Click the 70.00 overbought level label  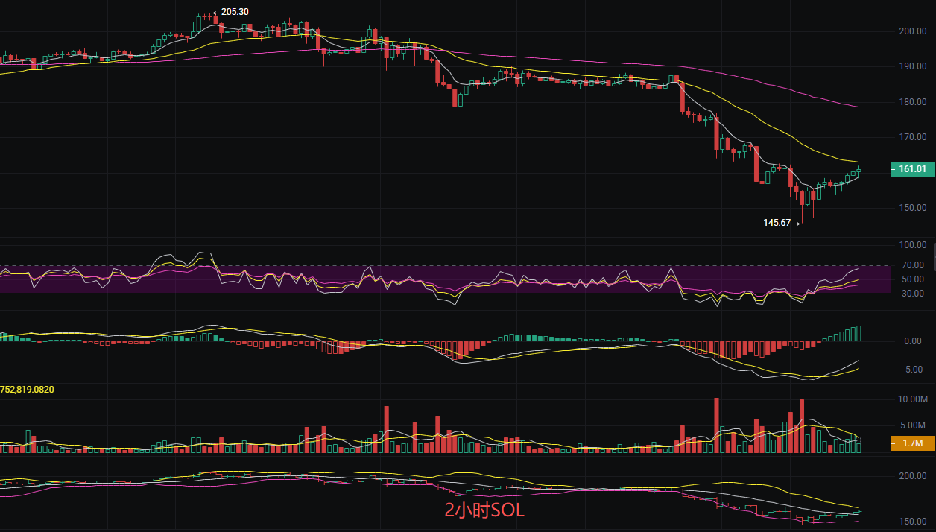click(x=914, y=265)
